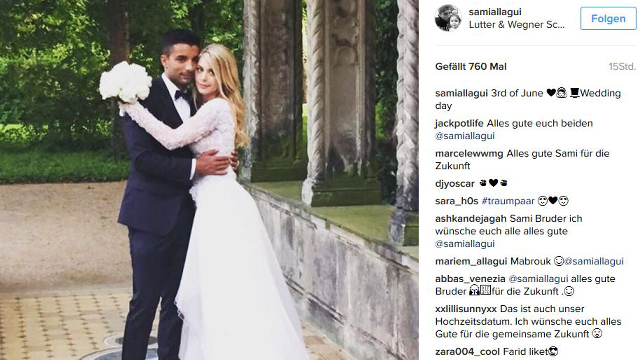Follow the account with Folgen button

pyautogui.click(x=608, y=19)
